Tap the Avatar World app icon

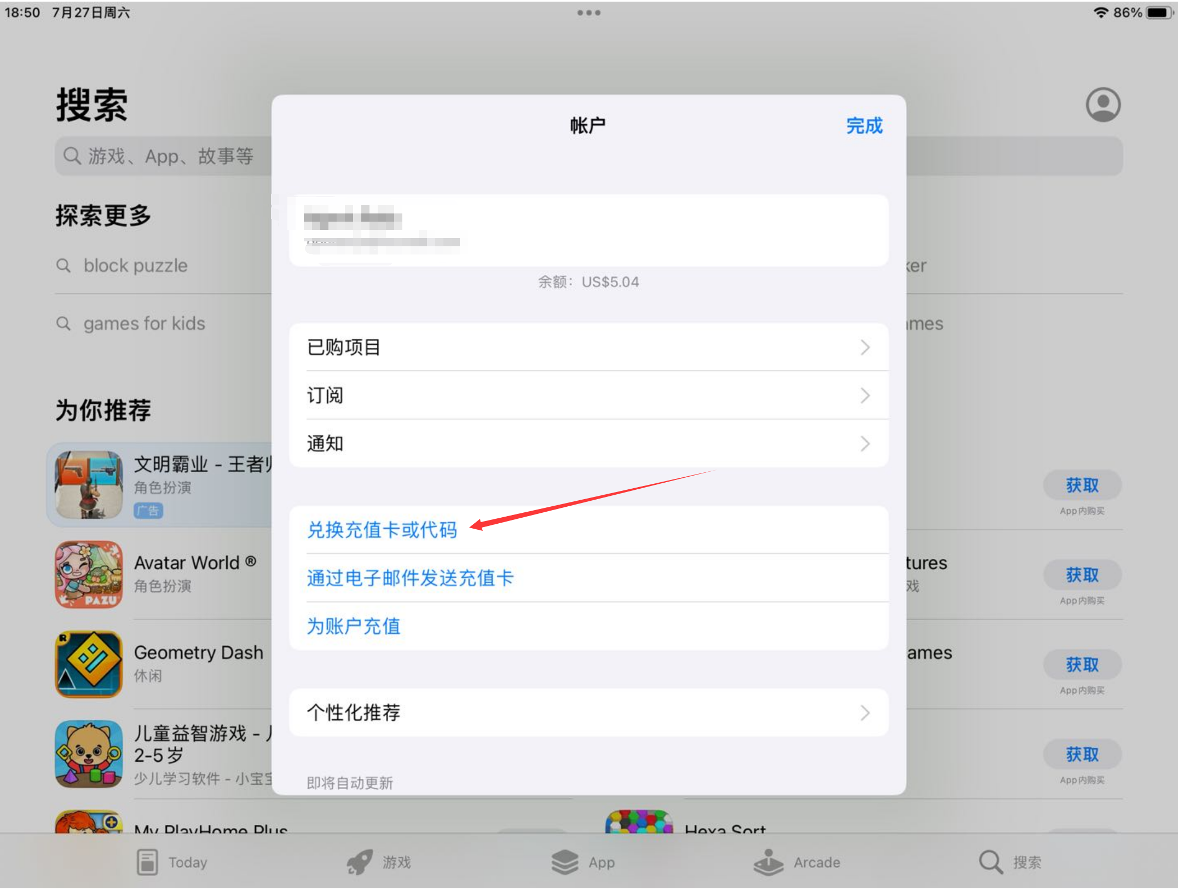89,574
